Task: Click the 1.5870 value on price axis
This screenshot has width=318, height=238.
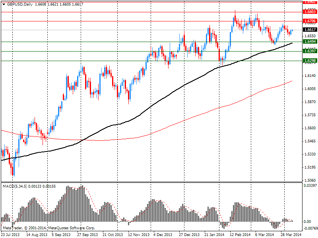Action: tap(310, 102)
